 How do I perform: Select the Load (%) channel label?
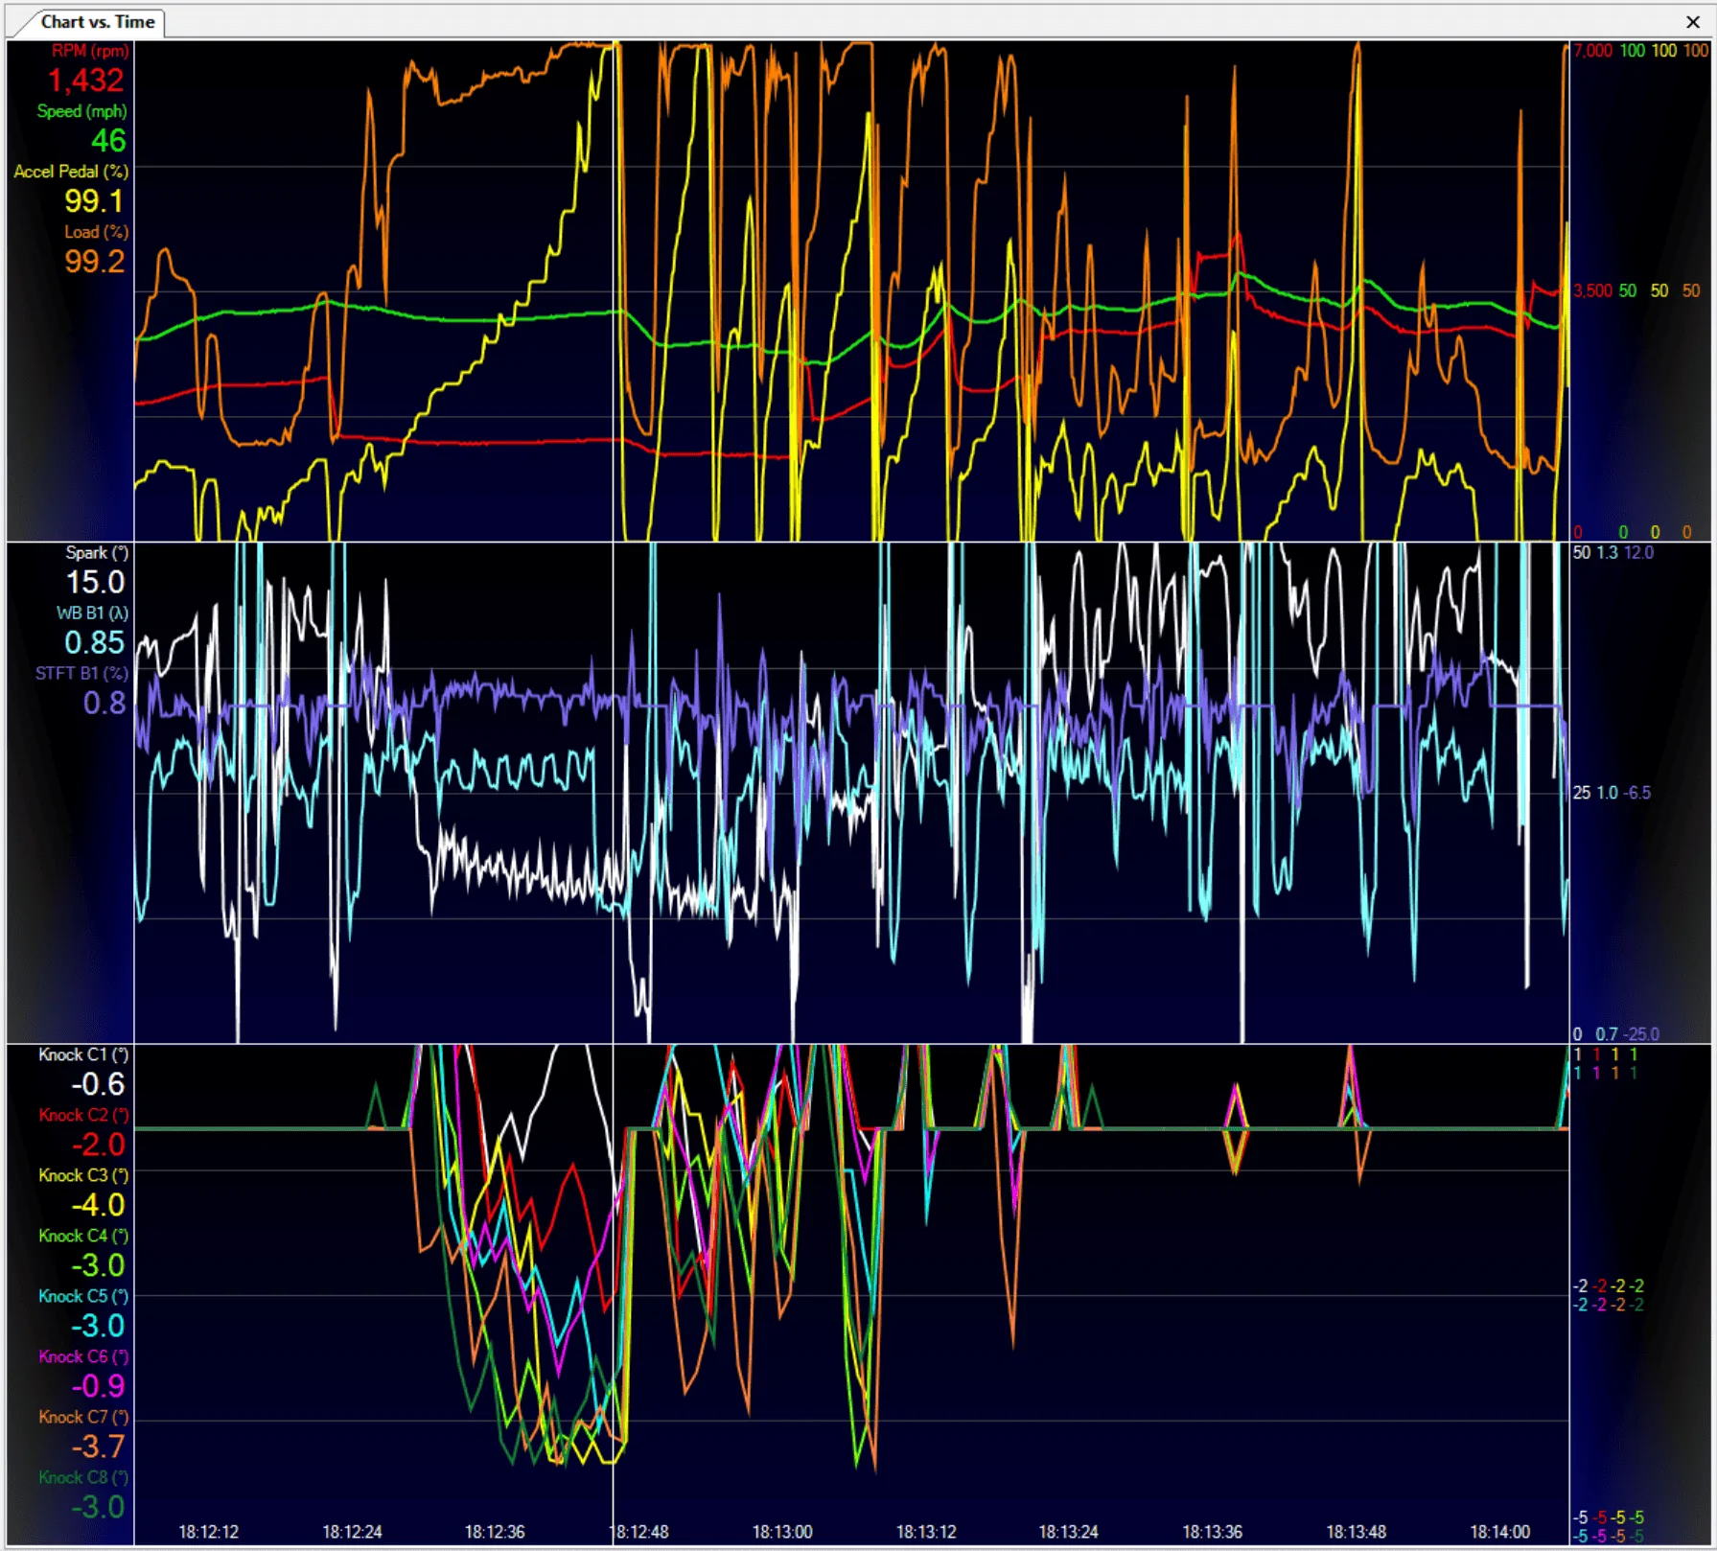96,232
